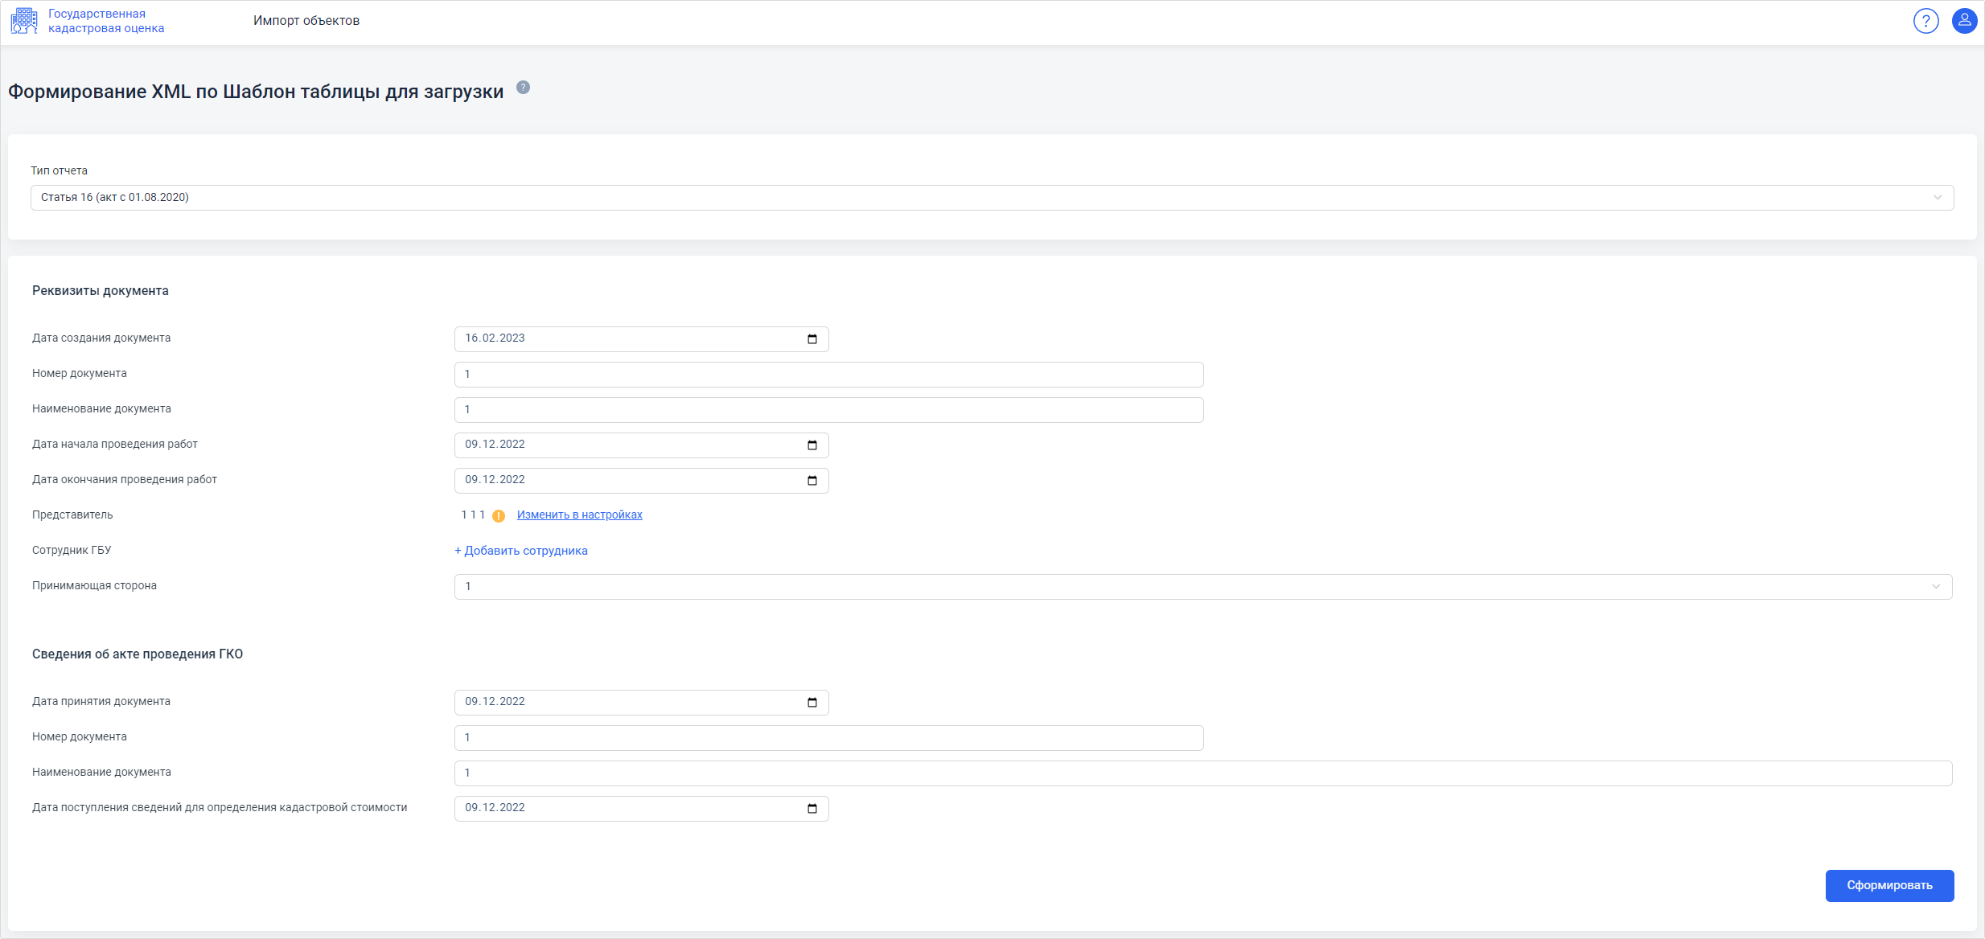Click the Государственная кадастровая оценка home link
This screenshot has height=939, width=1985.
coord(106,21)
